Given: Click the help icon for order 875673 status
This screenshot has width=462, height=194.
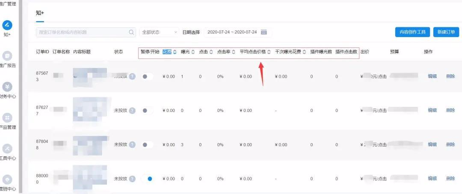Looking at the screenshot, I should click(132, 76).
